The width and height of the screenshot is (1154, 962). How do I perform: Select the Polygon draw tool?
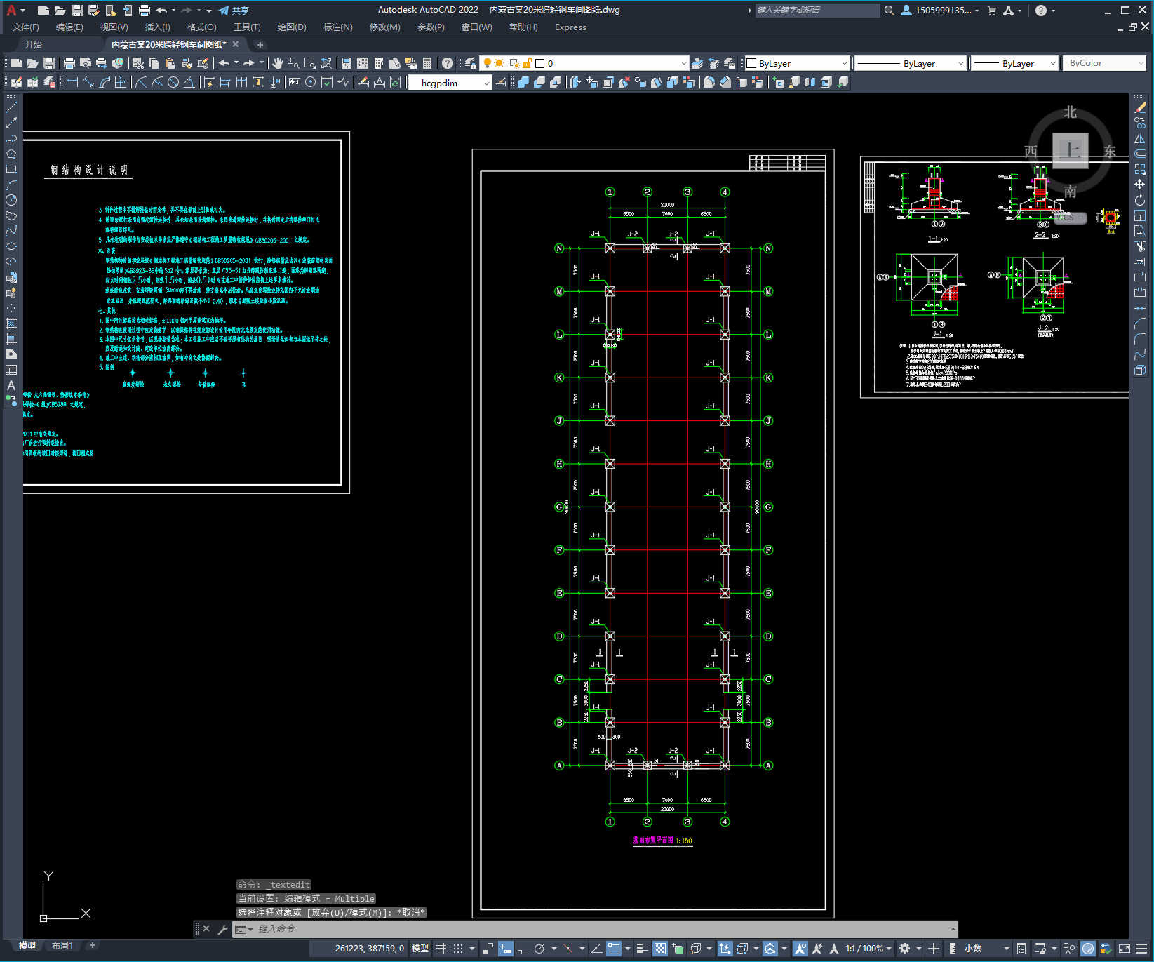coord(11,154)
